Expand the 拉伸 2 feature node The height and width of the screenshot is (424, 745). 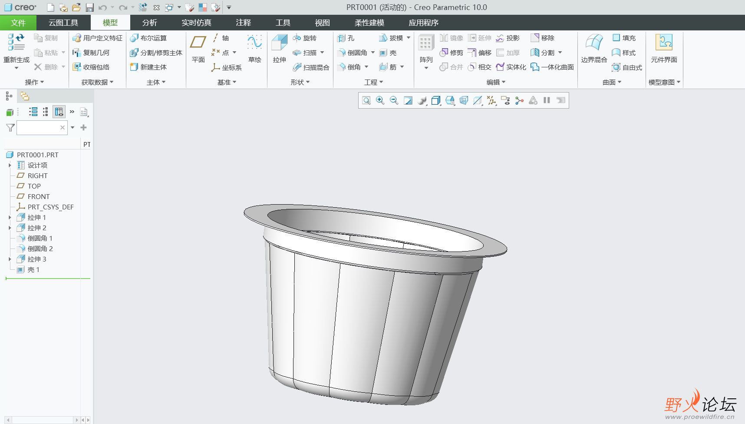click(x=10, y=228)
